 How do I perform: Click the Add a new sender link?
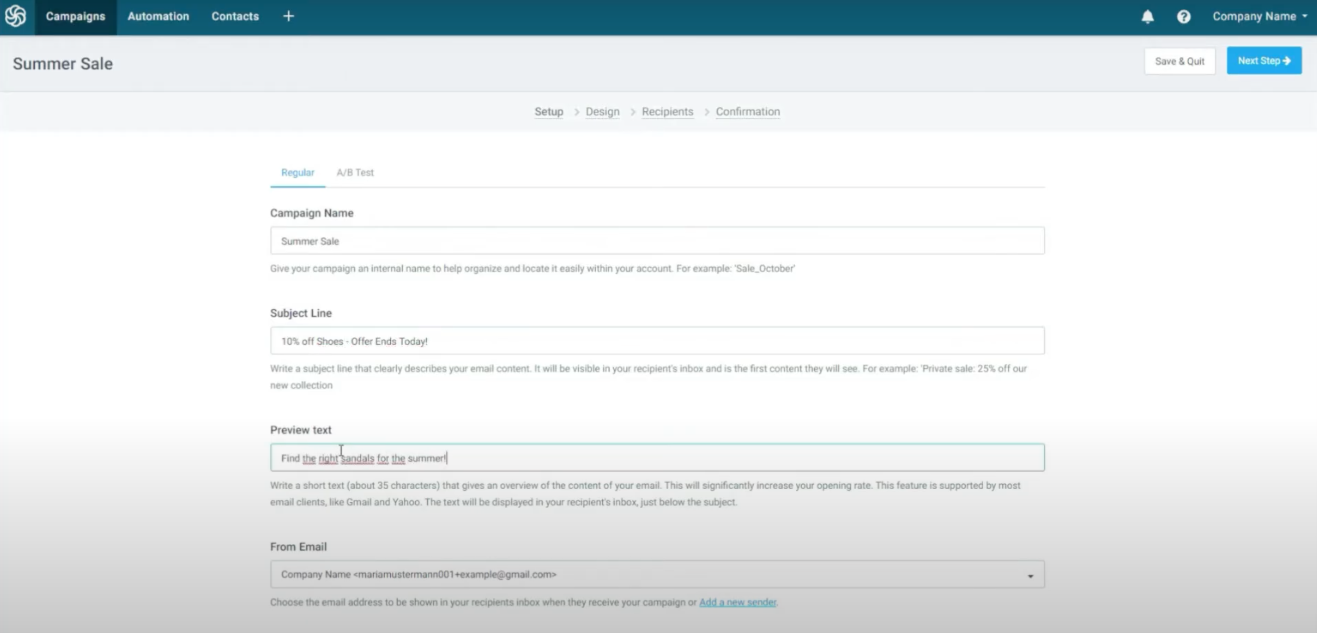pos(737,603)
